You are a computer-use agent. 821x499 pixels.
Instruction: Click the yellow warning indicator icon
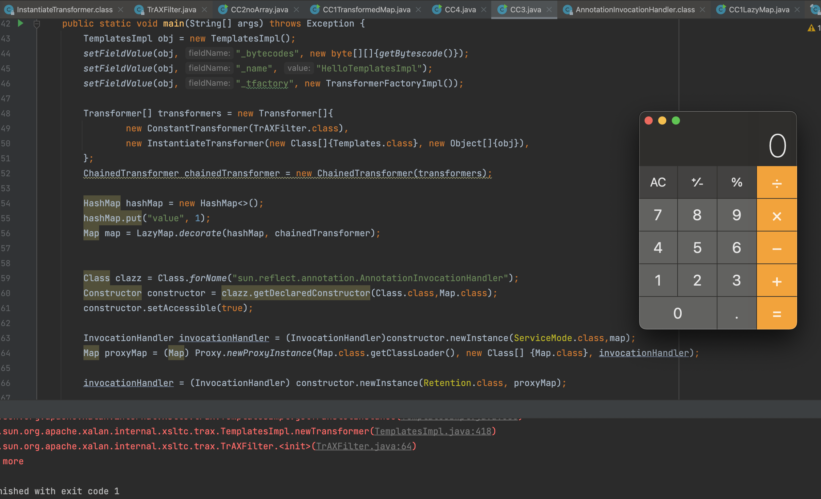pos(811,28)
